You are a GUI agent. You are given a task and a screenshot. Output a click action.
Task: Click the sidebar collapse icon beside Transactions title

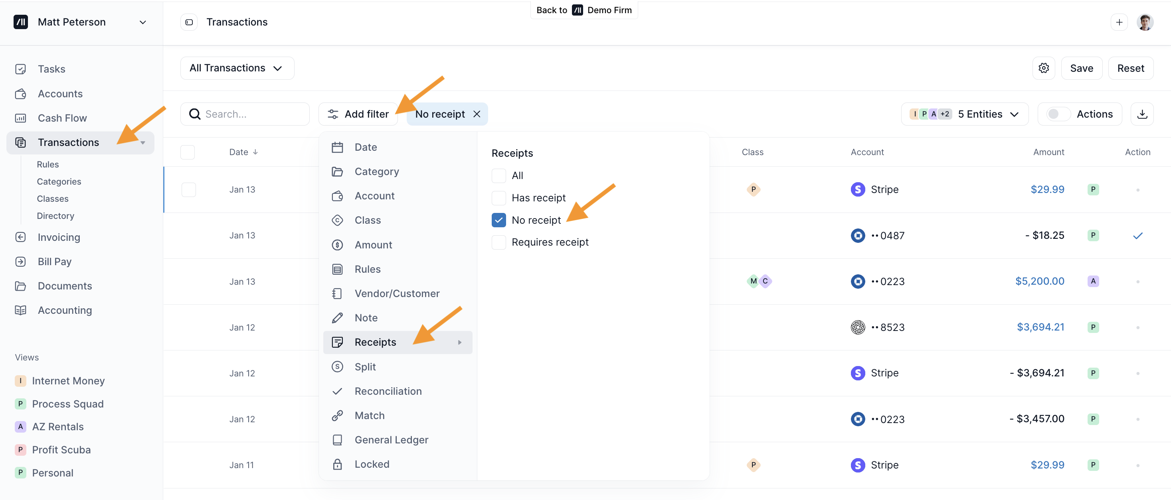189,22
